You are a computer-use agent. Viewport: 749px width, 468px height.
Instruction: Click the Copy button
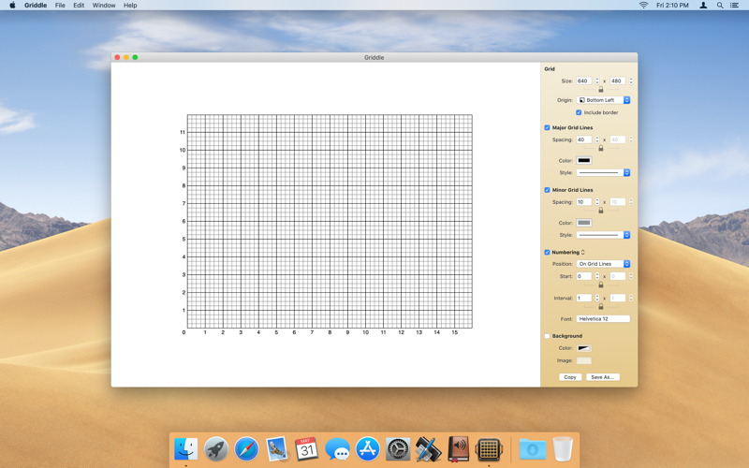click(569, 377)
